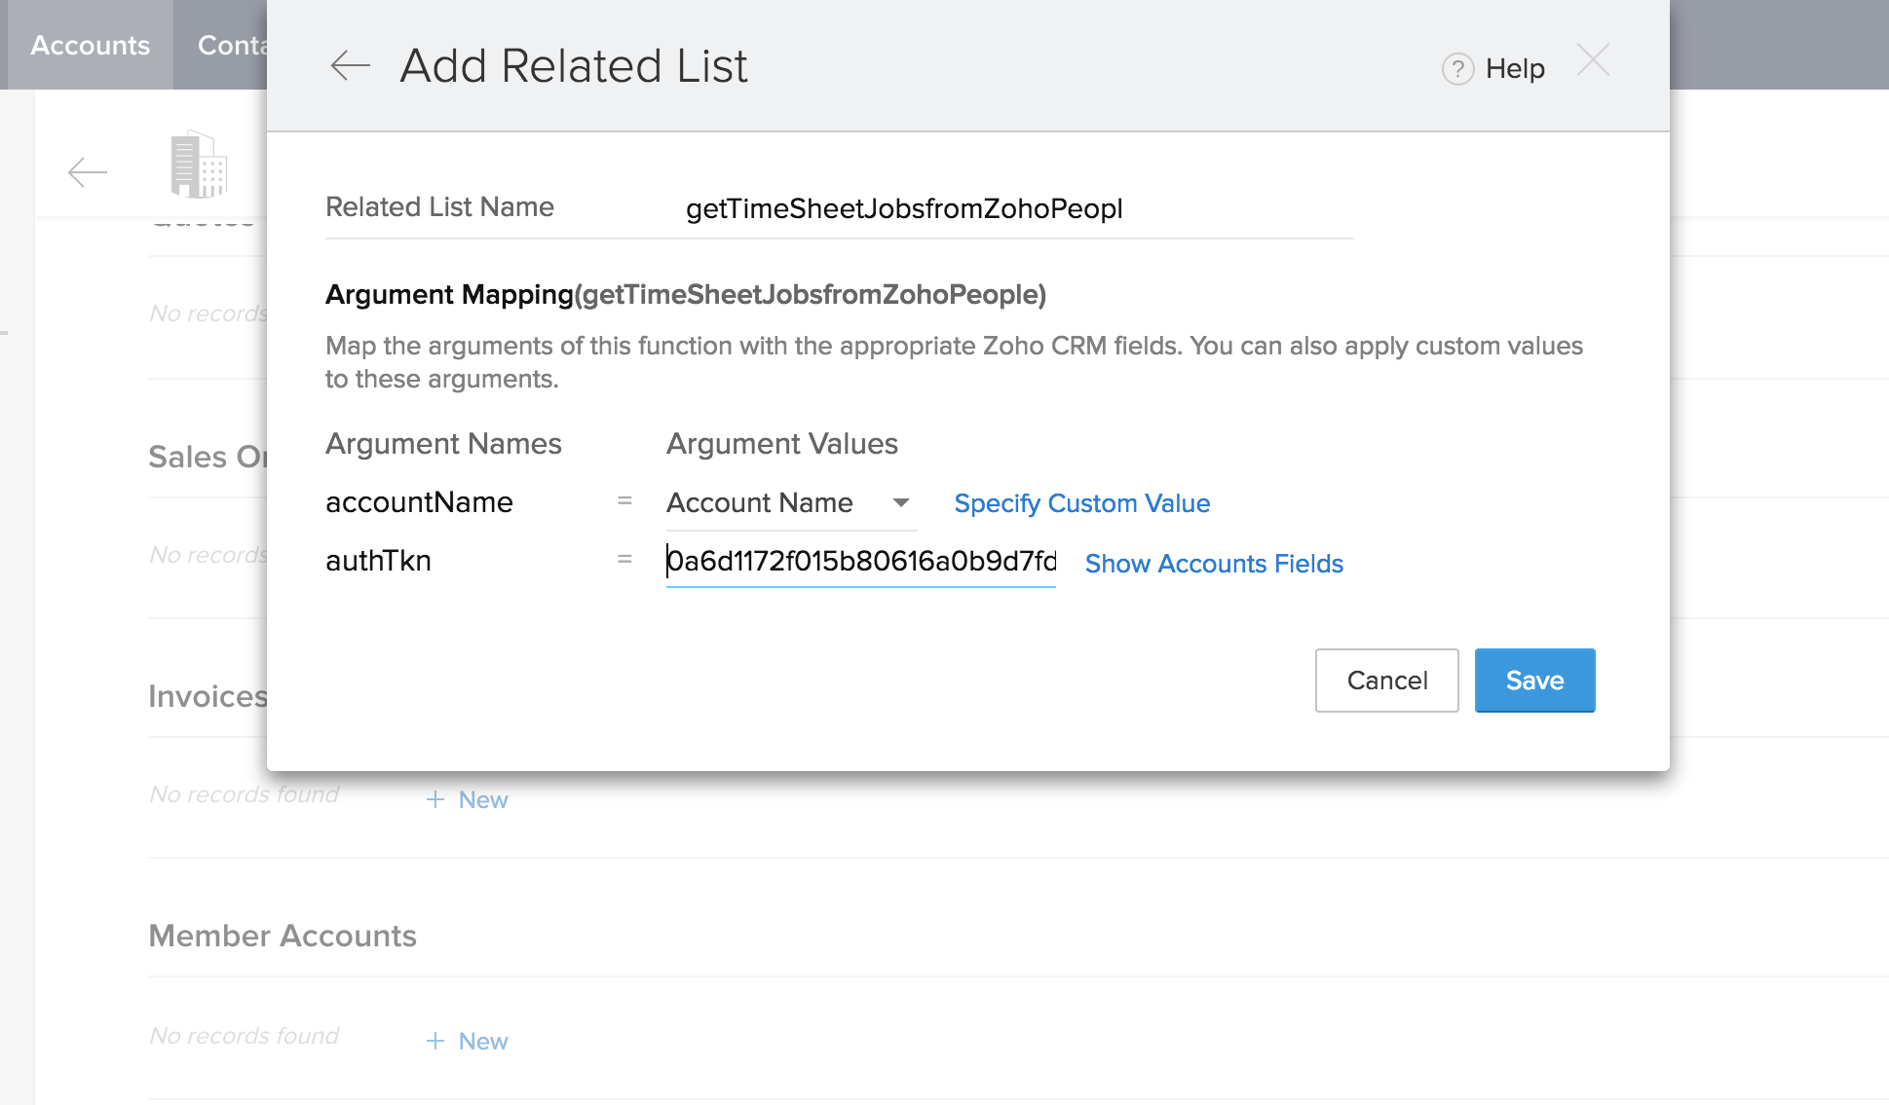Click the Help text link
Image resolution: width=1889 pixels, height=1105 pixels.
pyautogui.click(x=1515, y=69)
